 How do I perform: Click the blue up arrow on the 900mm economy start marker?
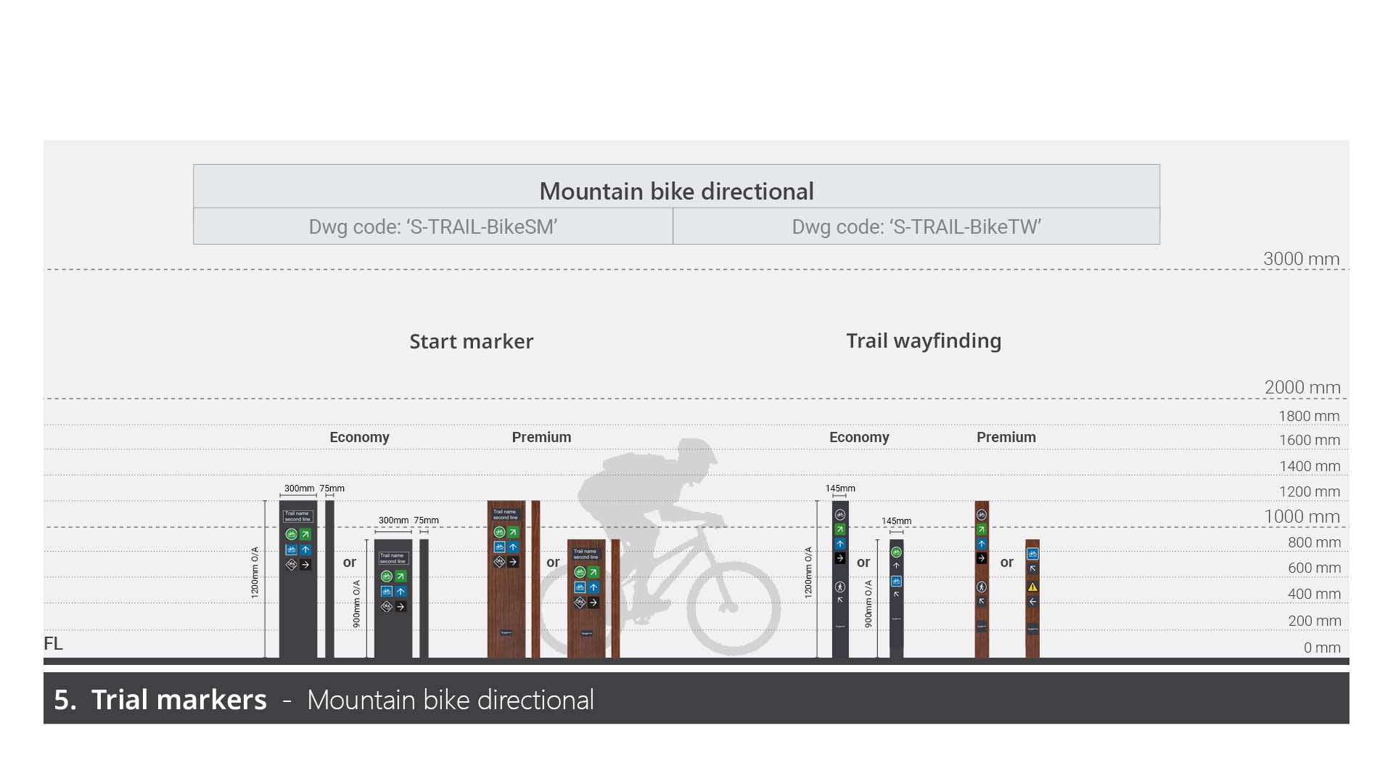click(x=400, y=592)
